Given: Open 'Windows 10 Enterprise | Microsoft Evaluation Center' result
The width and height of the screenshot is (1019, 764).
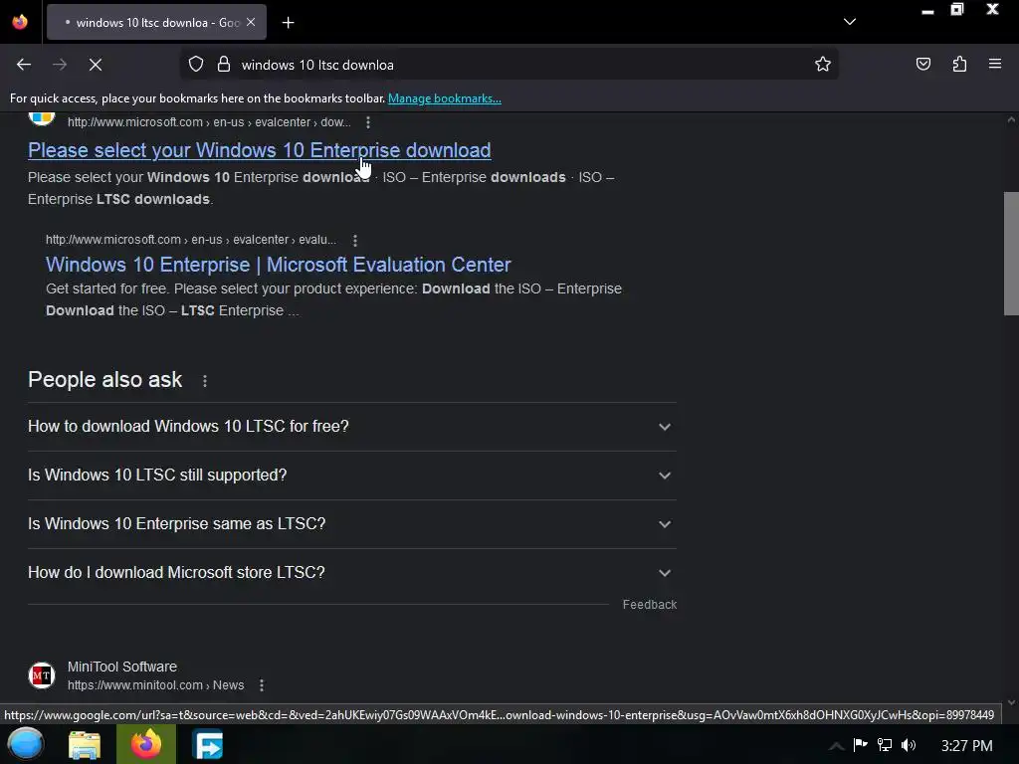Looking at the screenshot, I should pyautogui.click(x=279, y=265).
